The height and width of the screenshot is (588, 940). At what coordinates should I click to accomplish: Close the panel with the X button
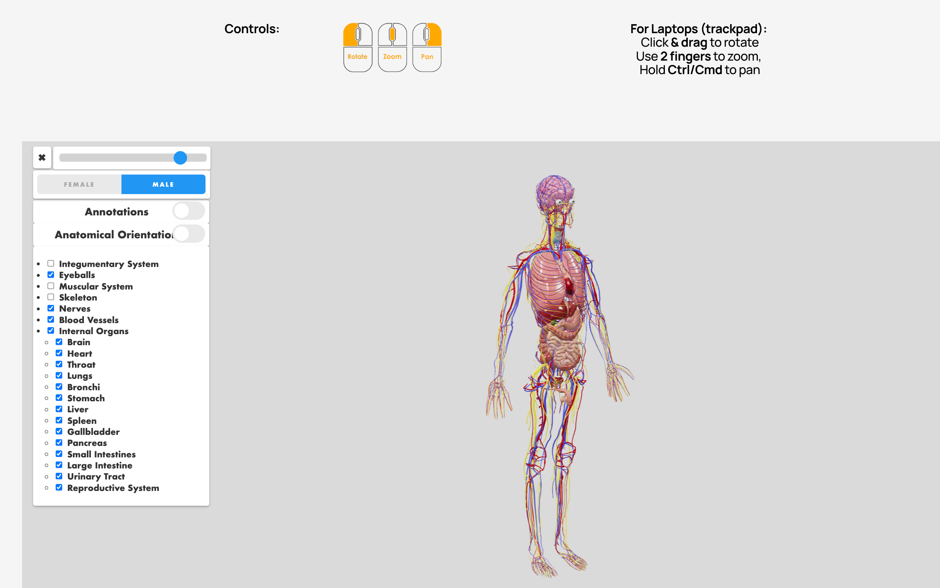click(42, 158)
